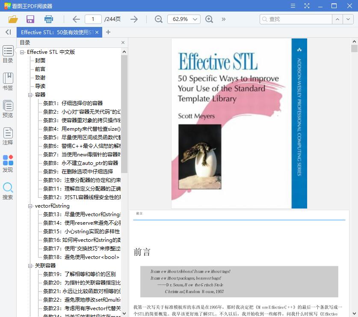Screen dimensions: 358x317
Task: Save the document with the floppy icon
Action: click(x=30, y=19)
